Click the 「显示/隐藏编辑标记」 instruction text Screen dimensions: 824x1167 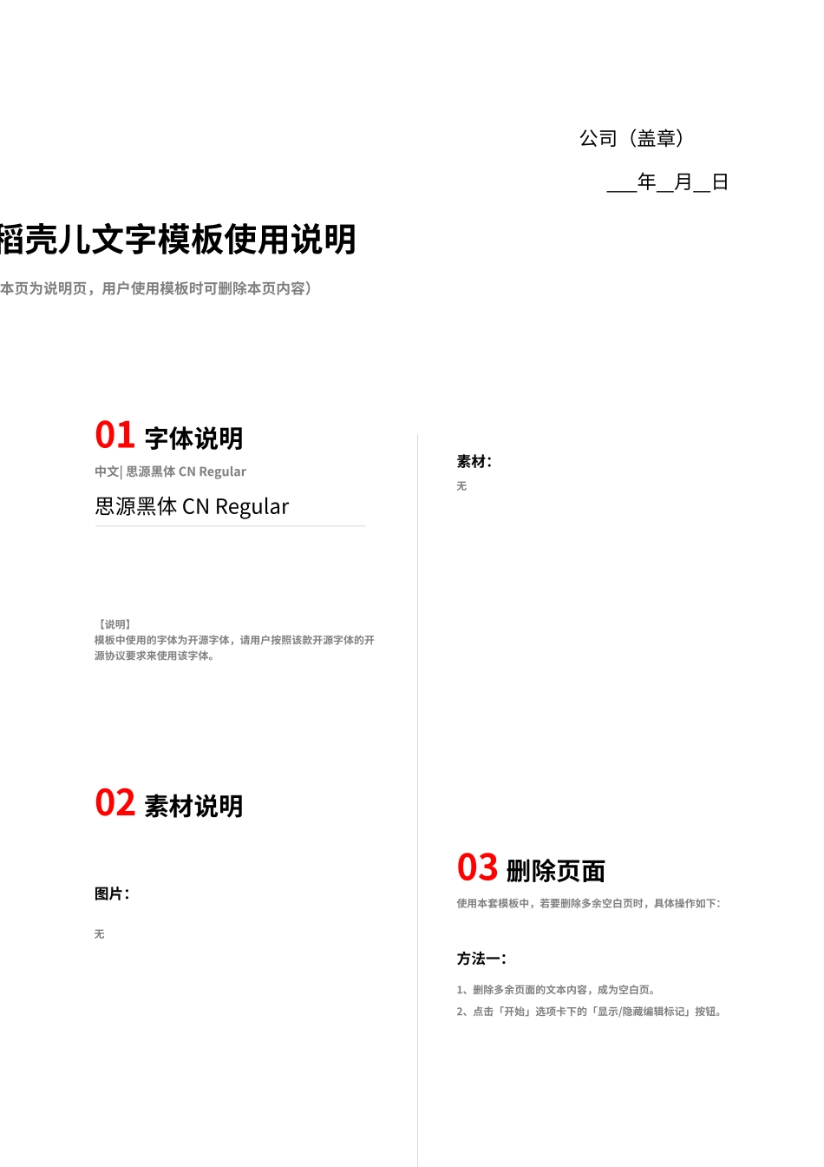(x=590, y=1011)
